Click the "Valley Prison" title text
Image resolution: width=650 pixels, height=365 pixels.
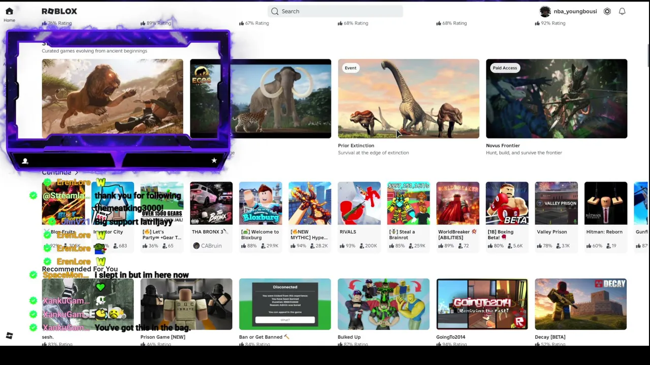pos(552,232)
